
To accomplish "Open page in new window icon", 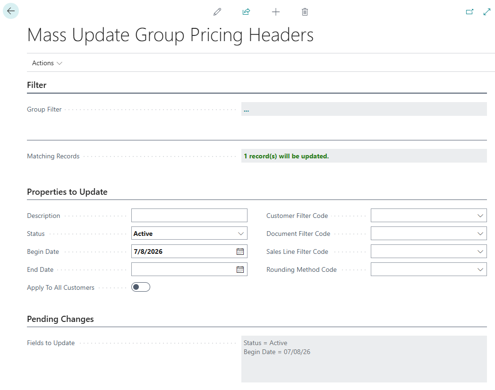I will [470, 12].
